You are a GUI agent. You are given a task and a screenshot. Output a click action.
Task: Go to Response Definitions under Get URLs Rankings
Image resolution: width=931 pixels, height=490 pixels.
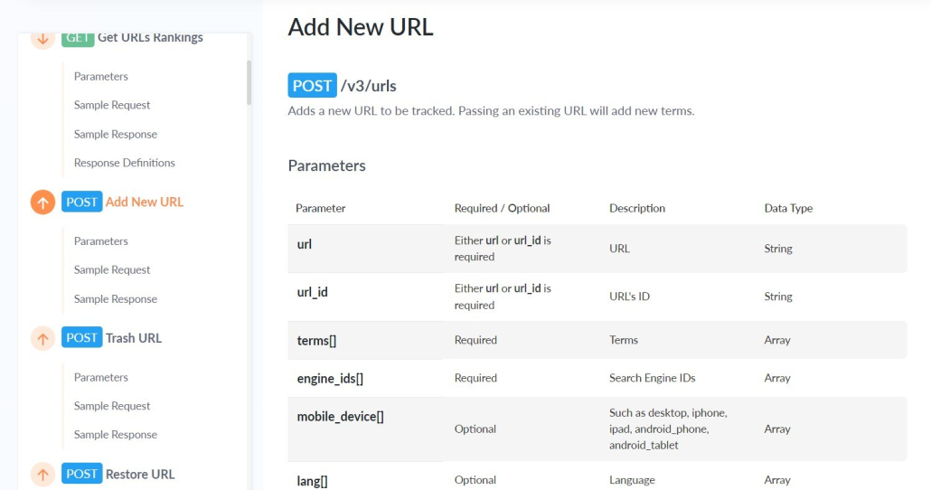[x=124, y=163]
